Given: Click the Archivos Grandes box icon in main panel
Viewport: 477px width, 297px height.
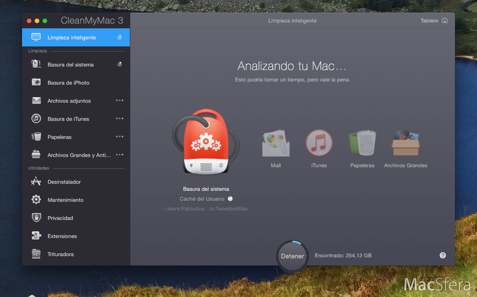Looking at the screenshot, I should (406, 143).
